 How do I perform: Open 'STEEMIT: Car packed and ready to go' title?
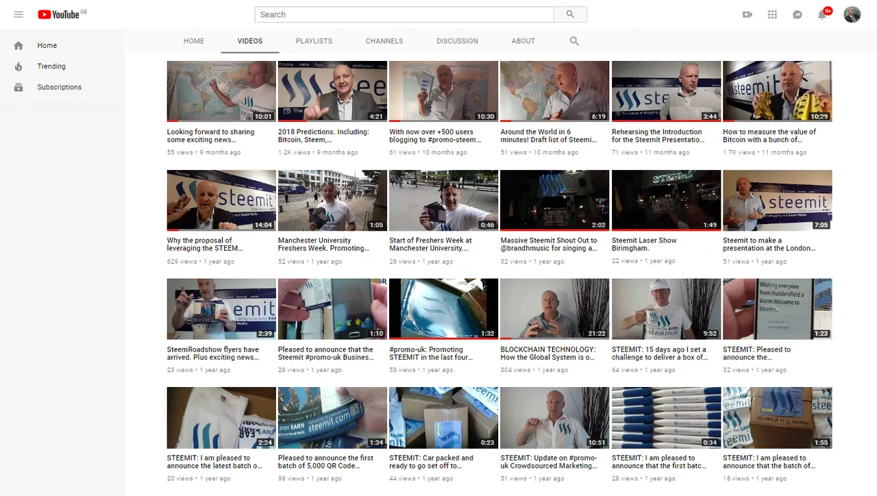click(x=431, y=462)
